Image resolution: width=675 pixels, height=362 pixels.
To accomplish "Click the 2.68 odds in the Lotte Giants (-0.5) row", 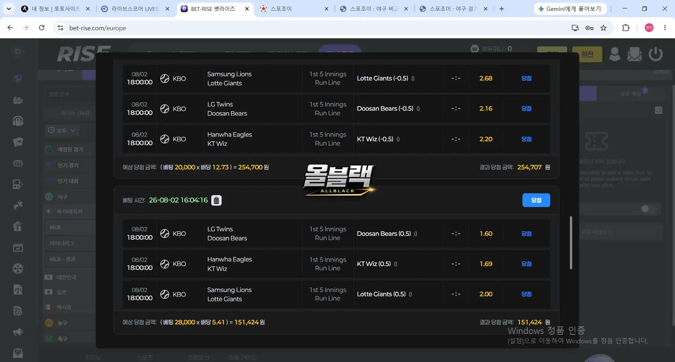I will [x=486, y=78].
